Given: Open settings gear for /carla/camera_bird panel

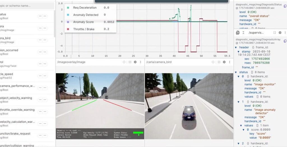Looking at the screenshot, I should [224, 62].
